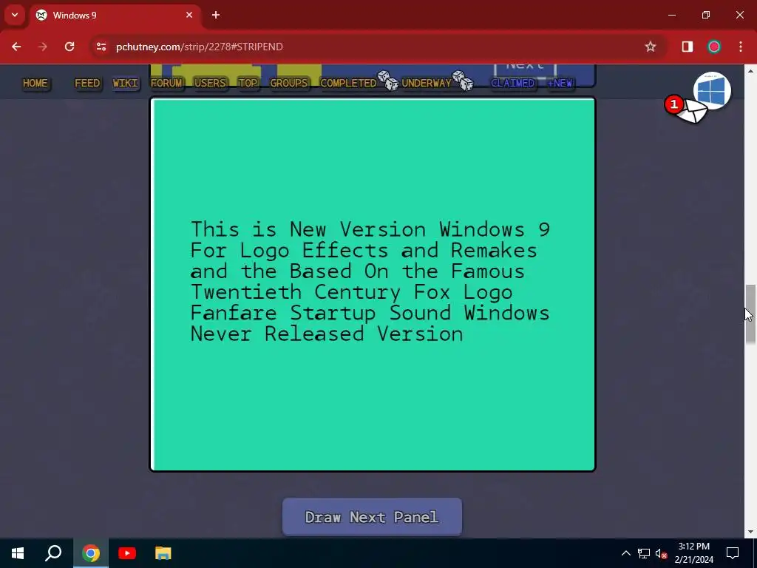Image resolution: width=757 pixels, height=568 pixels.
Task: Open the user profile Windows logo avatar
Action: [712, 90]
